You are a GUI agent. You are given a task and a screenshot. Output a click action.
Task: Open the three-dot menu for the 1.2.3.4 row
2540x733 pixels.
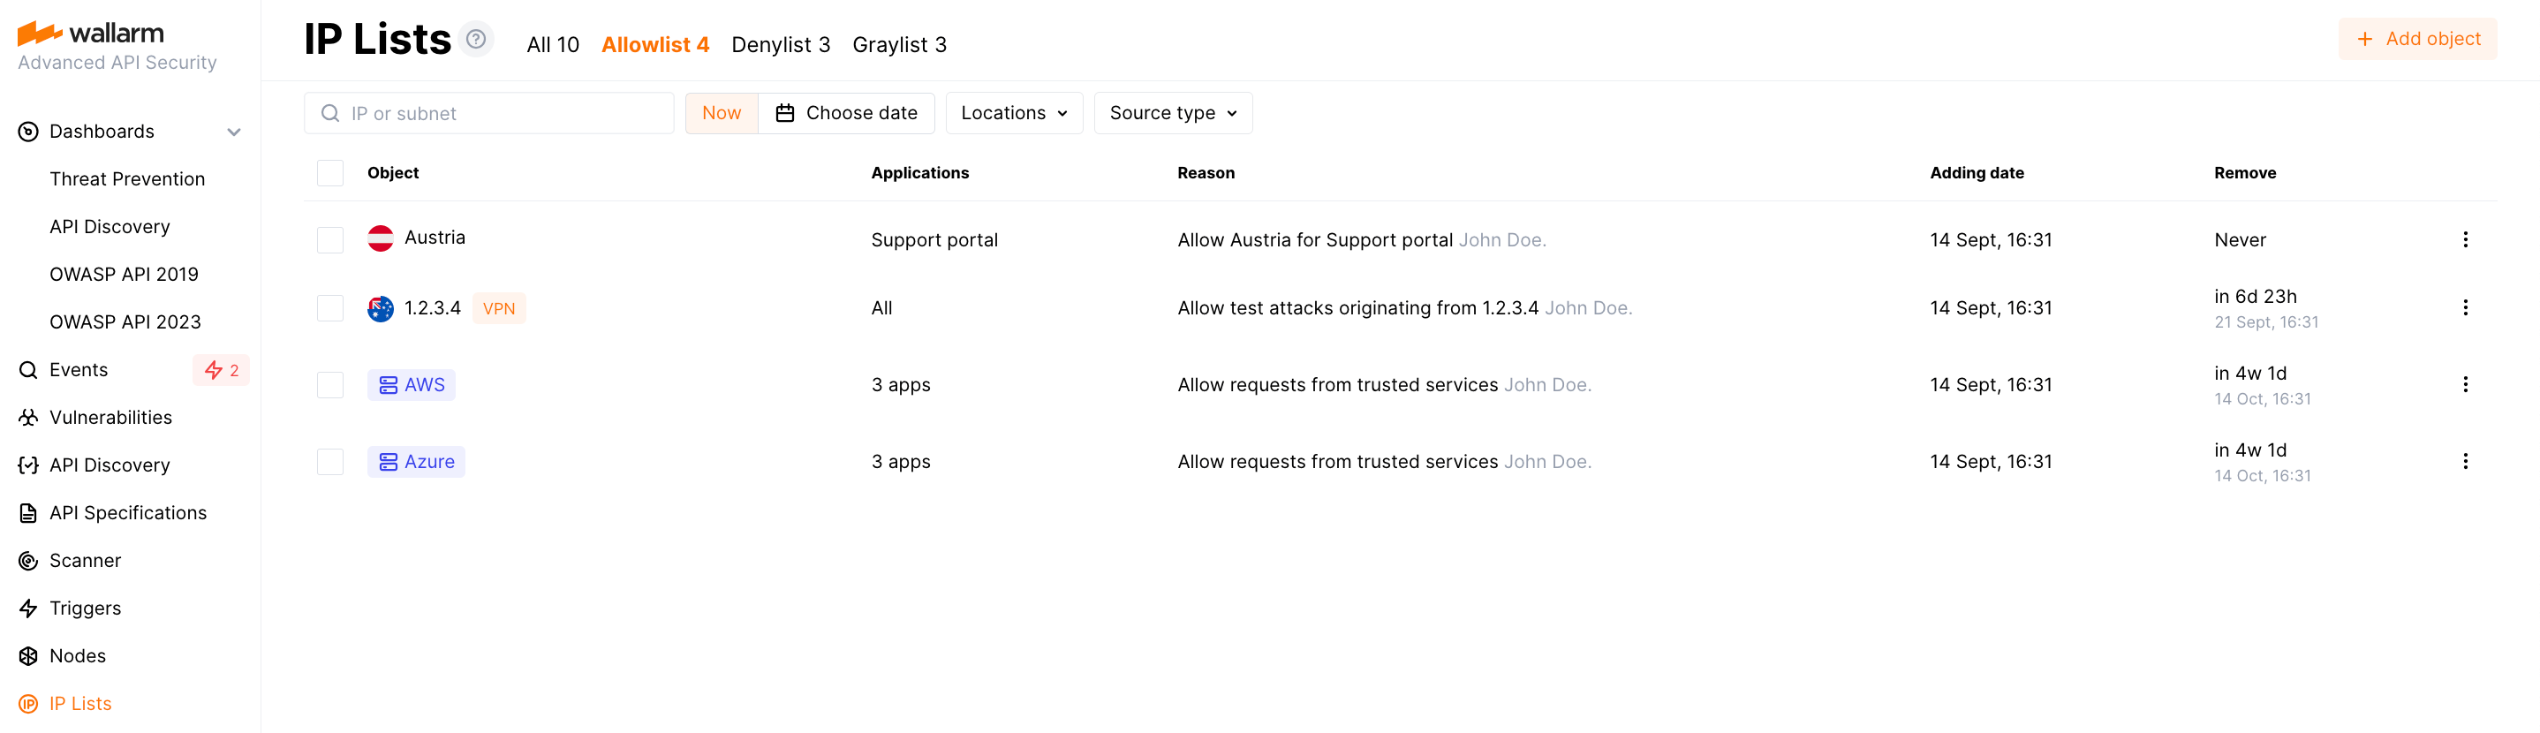tap(2464, 308)
